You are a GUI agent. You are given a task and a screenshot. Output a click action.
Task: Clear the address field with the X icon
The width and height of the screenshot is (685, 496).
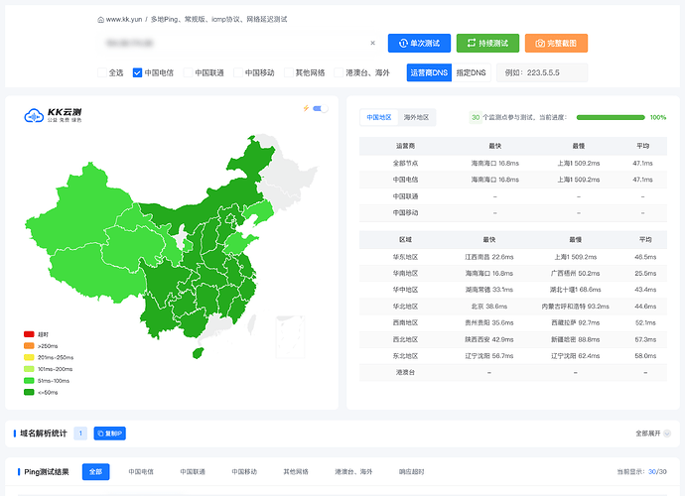click(372, 43)
